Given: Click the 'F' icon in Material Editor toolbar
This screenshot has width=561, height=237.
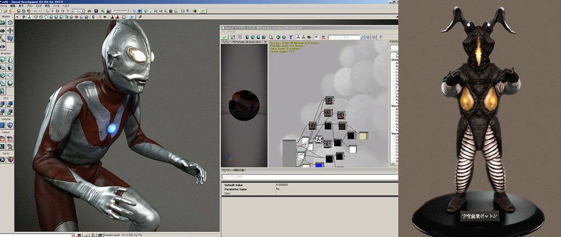Looking at the screenshot, I should pyautogui.click(x=381, y=37).
